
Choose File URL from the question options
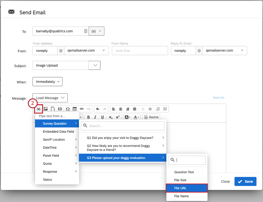click(187, 188)
